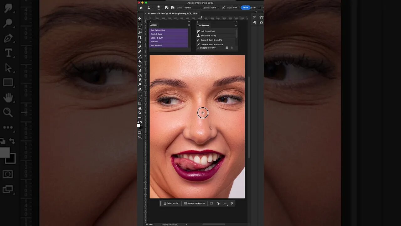This screenshot has width=401, height=226.
Task: Collapse the Actions panel
Action: pos(190,22)
